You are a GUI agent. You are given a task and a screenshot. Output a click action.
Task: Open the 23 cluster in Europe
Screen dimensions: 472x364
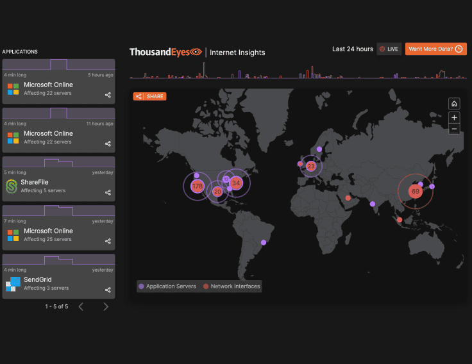point(311,166)
